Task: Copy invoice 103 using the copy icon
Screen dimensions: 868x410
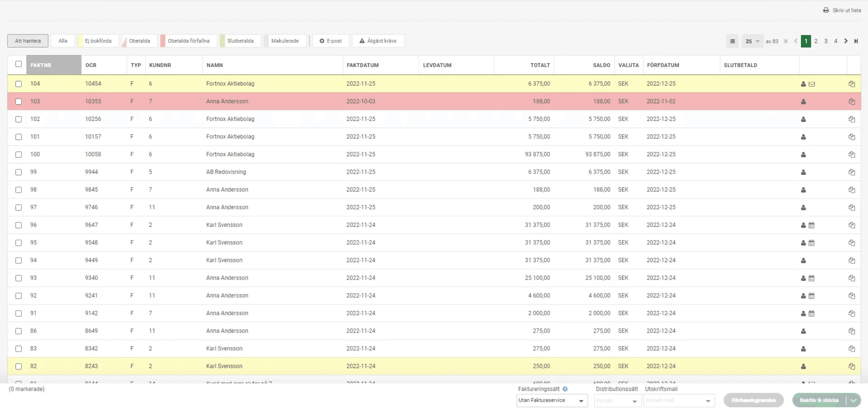Action: click(852, 102)
